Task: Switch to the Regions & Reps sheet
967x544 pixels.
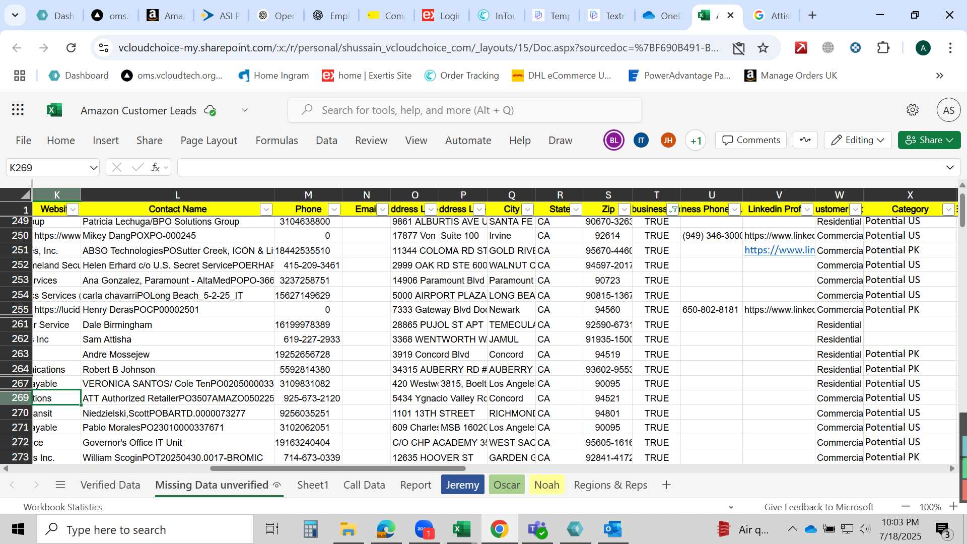Action: 610,485
